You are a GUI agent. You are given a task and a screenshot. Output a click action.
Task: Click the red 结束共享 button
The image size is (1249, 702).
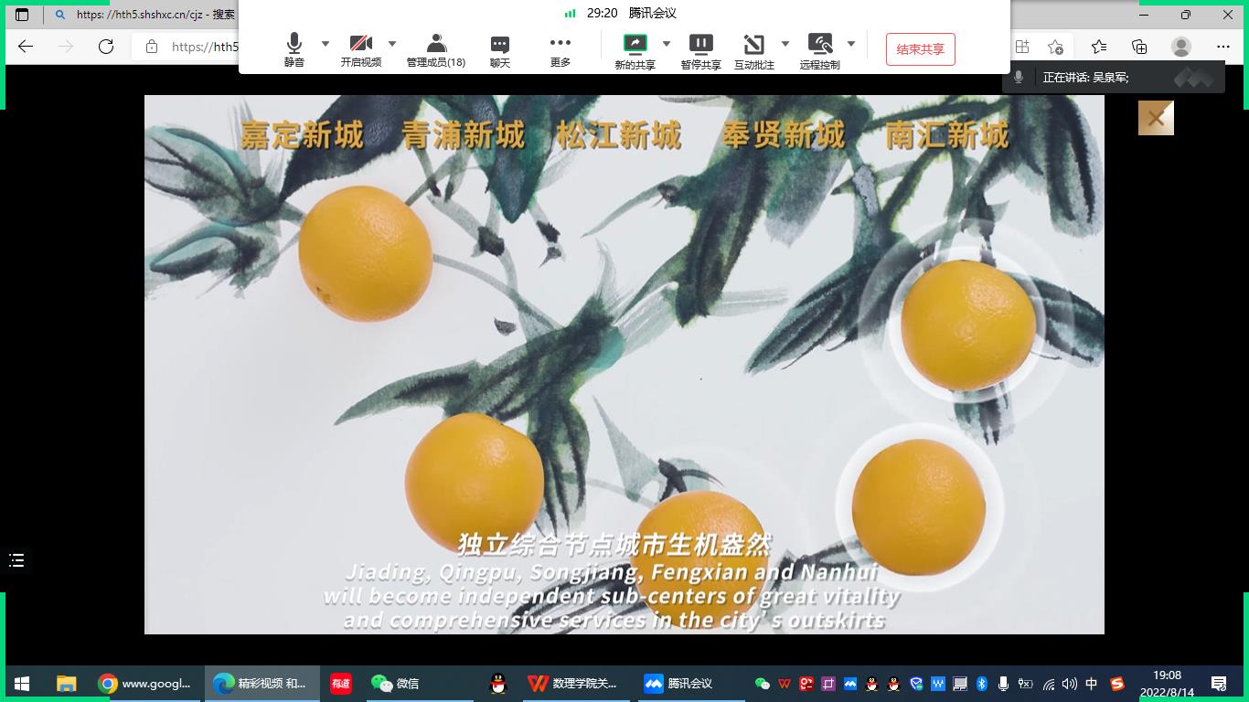920,49
